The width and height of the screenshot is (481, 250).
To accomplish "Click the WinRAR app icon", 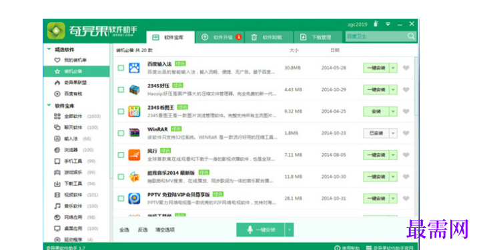I will coord(134,133).
